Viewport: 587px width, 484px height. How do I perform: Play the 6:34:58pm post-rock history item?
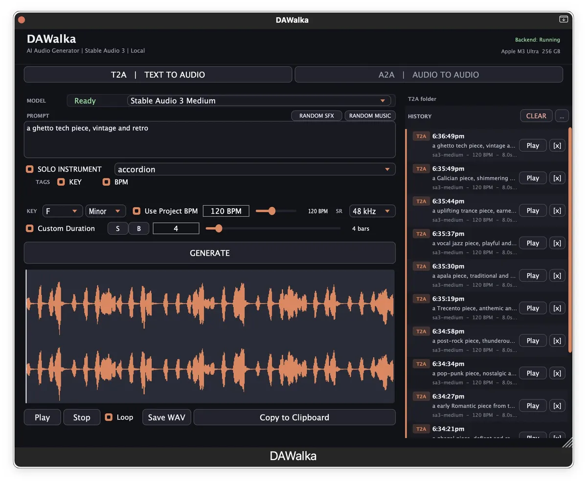533,341
